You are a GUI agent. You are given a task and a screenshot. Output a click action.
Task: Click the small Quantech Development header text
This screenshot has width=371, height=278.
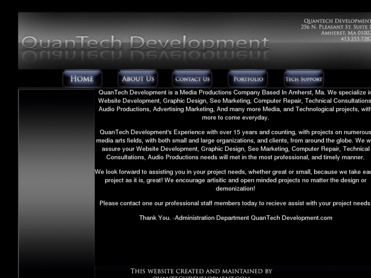(337, 21)
